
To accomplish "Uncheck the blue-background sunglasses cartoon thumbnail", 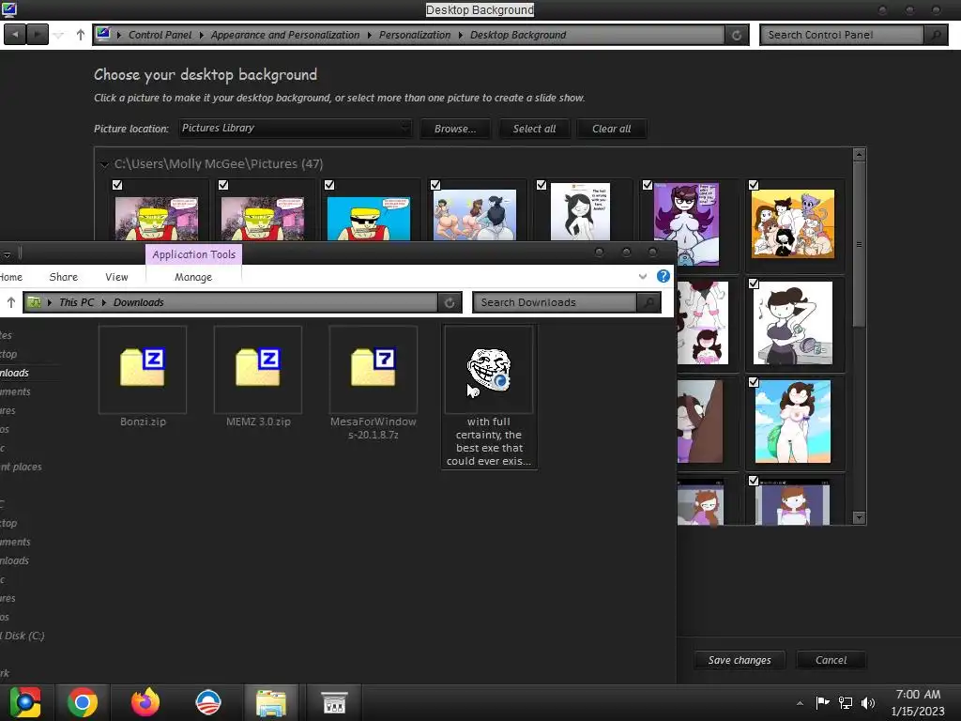I will tap(329, 185).
